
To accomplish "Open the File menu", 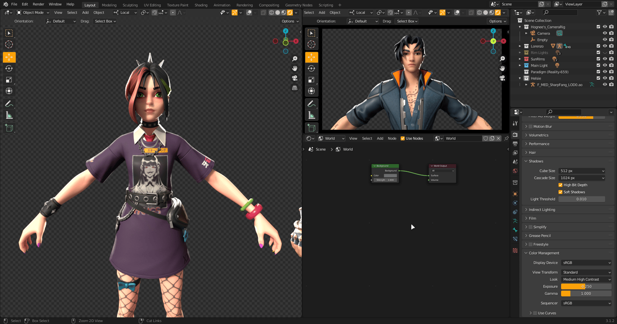I will 14,4.
